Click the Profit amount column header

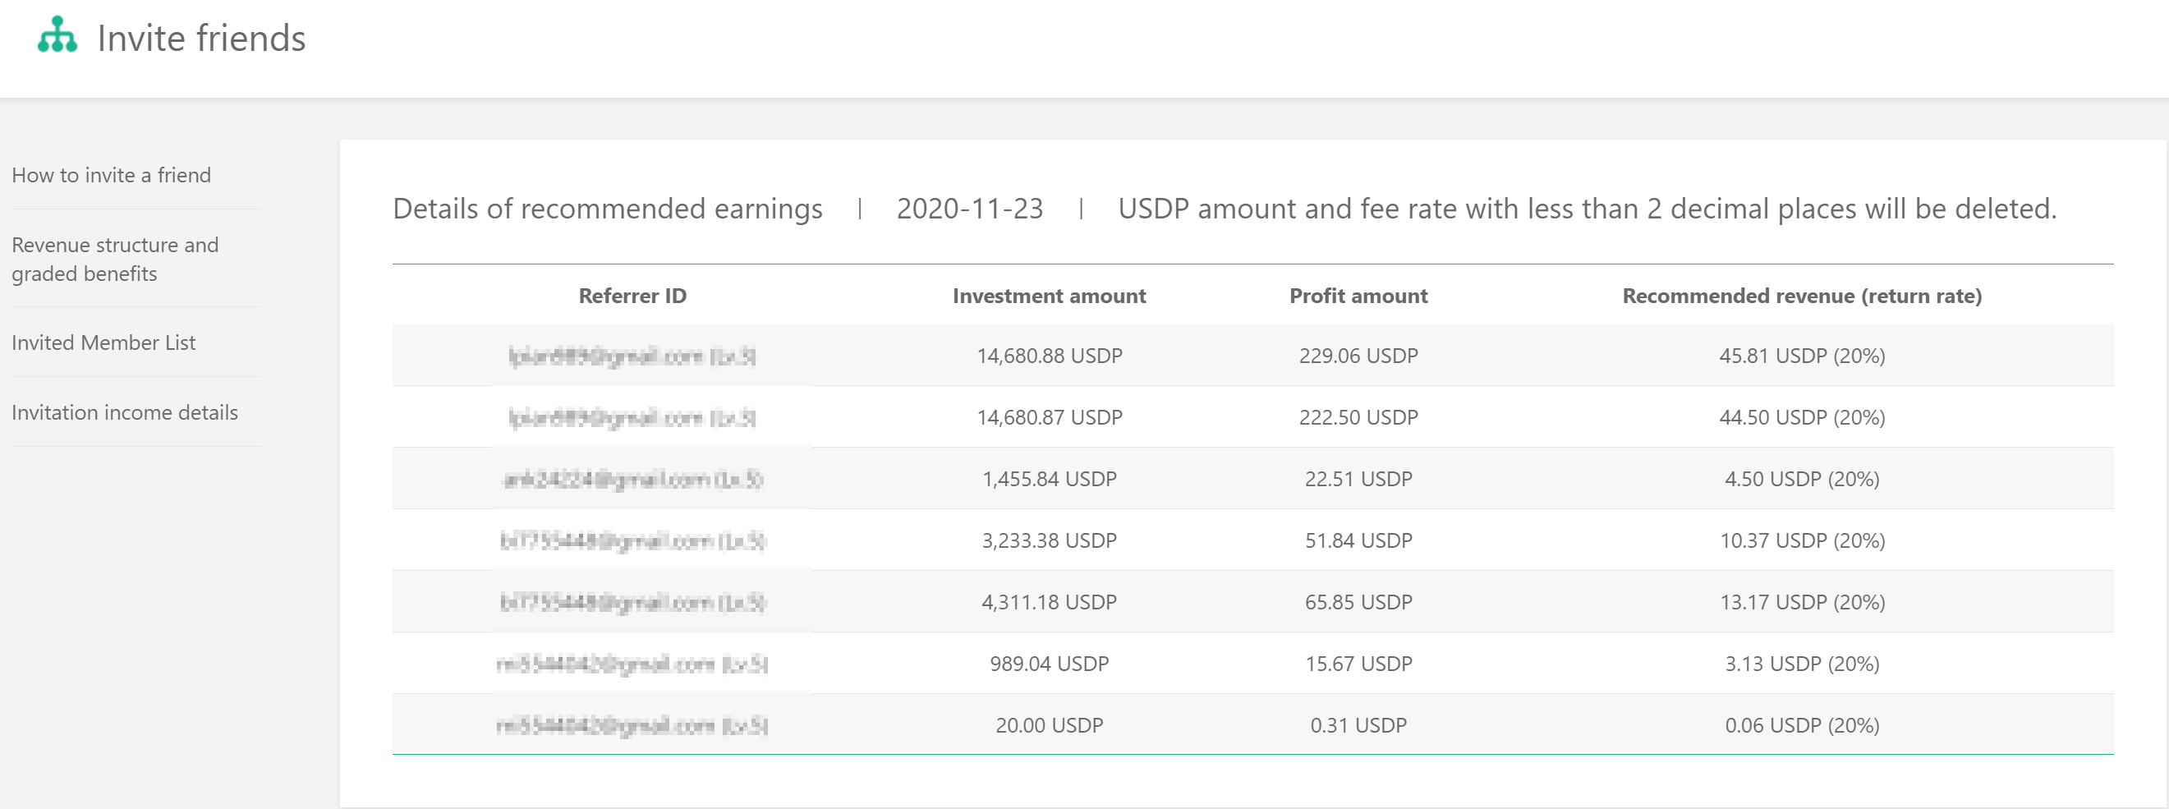(1358, 296)
